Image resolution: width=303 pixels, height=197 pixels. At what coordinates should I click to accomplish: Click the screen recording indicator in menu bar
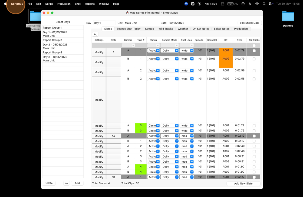tap(199, 4)
